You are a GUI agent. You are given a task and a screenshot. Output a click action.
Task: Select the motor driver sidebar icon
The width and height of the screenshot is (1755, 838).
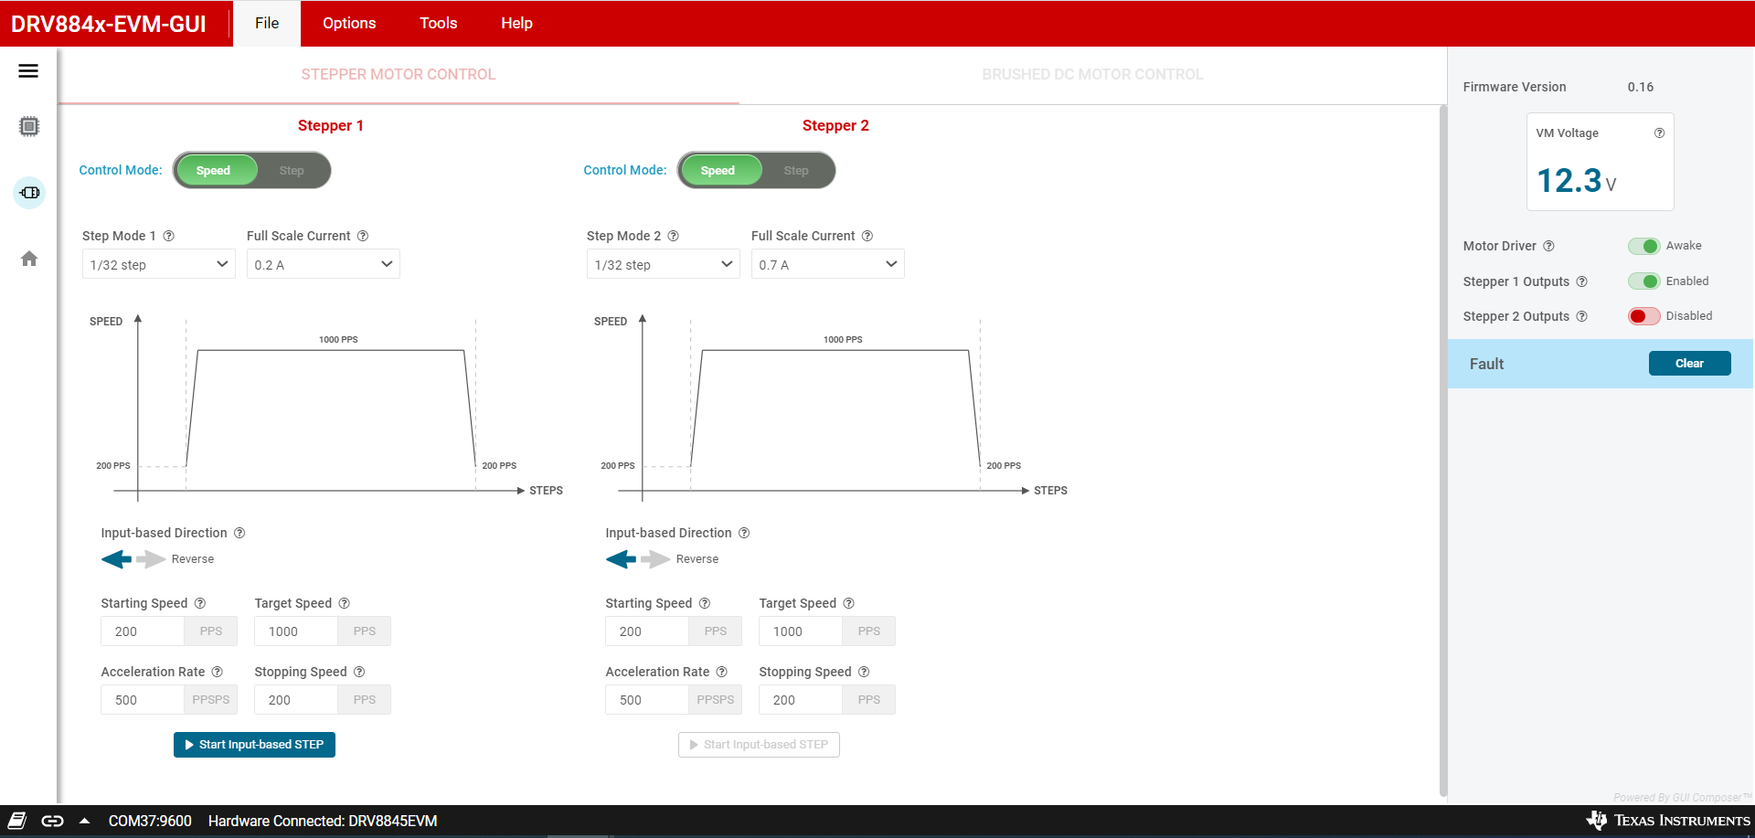29,193
